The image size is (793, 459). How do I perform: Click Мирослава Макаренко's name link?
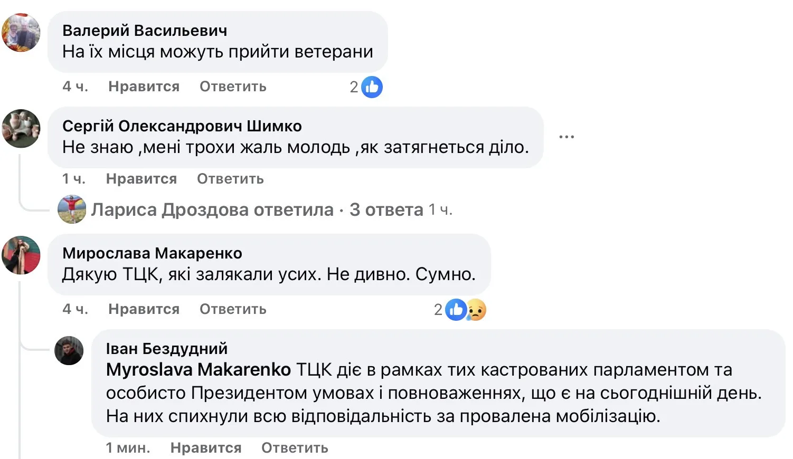(x=153, y=253)
